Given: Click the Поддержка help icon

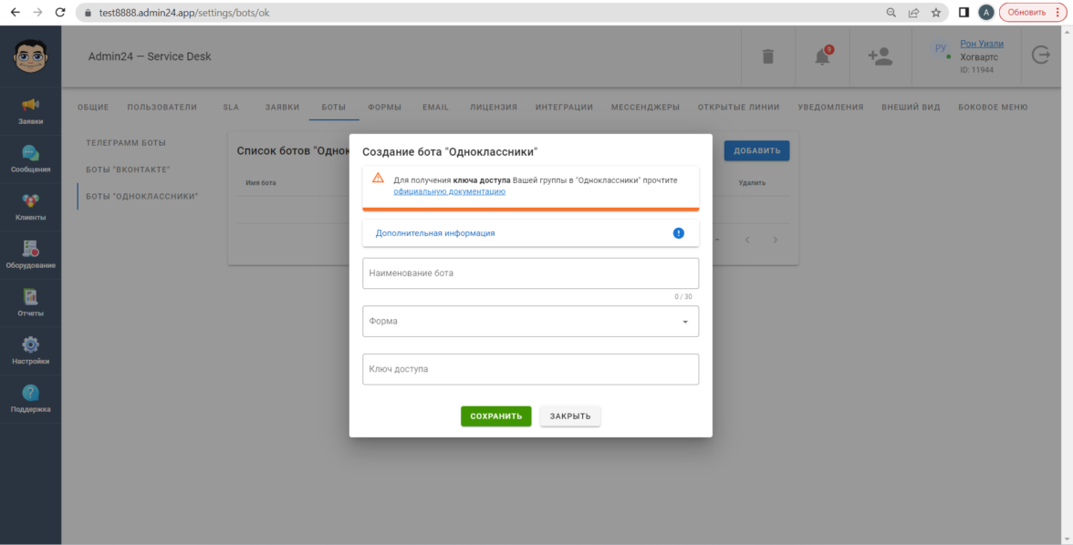Looking at the screenshot, I should [30, 393].
